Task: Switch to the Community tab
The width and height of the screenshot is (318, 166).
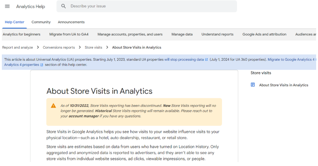Action: pos(41,22)
